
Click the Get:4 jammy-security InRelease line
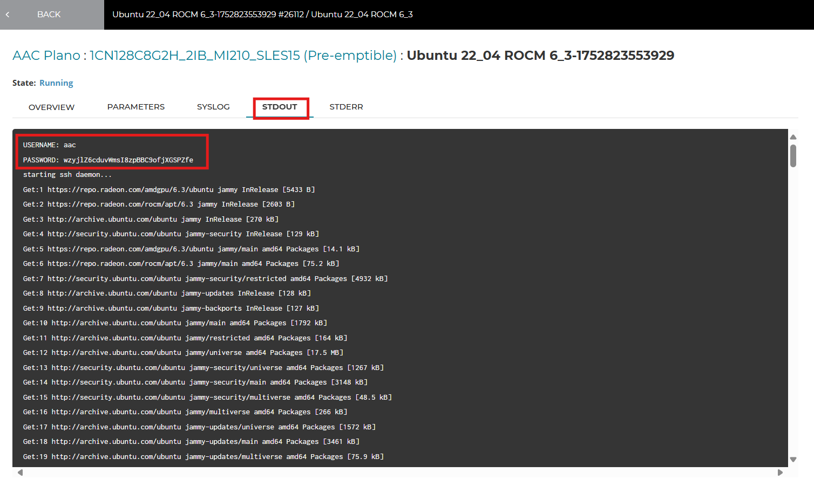171,234
